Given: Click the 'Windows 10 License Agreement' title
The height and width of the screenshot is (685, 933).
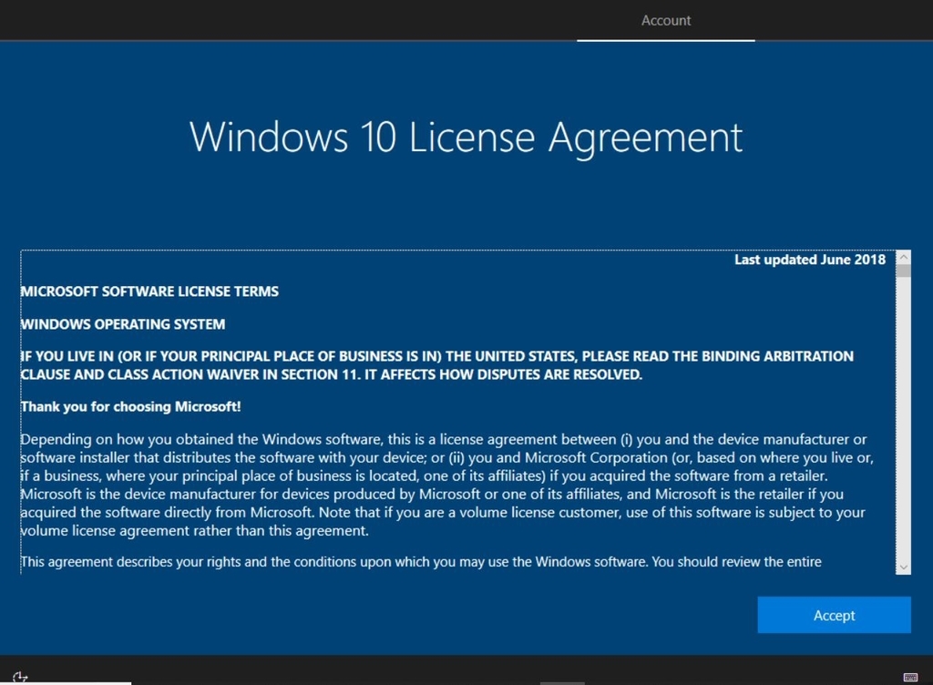Looking at the screenshot, I should tap(466, 138).
